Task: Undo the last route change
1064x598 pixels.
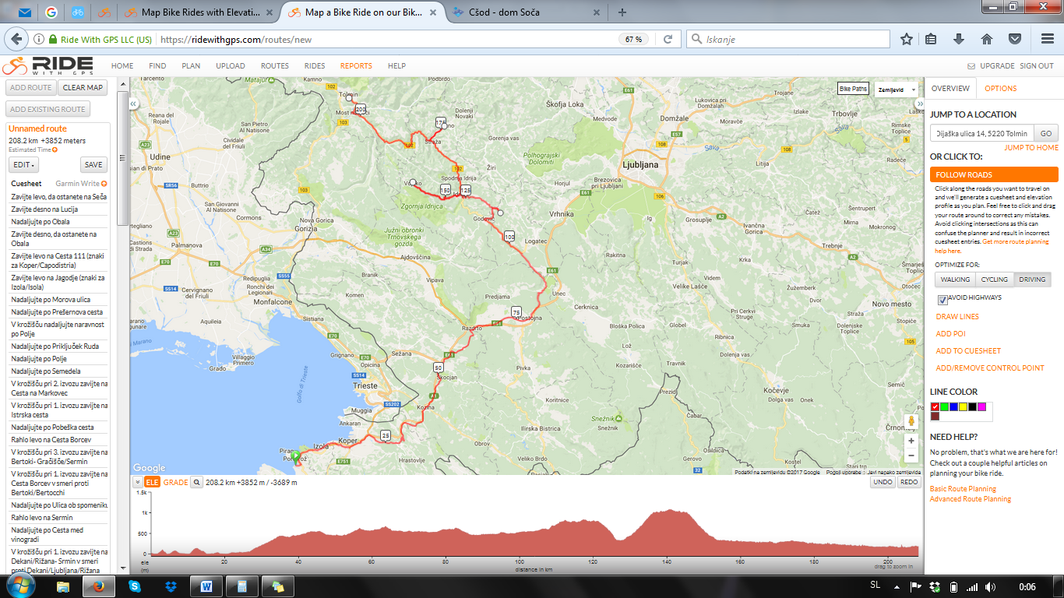Action: pyautogui.click(x=883, y=482)
